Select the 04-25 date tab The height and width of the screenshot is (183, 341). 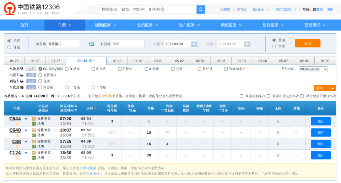(x=14, y=61)
